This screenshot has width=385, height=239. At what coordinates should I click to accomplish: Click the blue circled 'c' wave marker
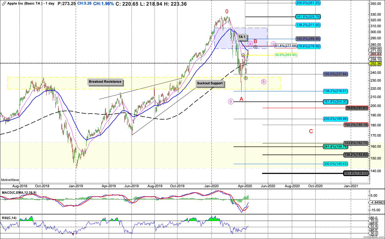point(255,47)
